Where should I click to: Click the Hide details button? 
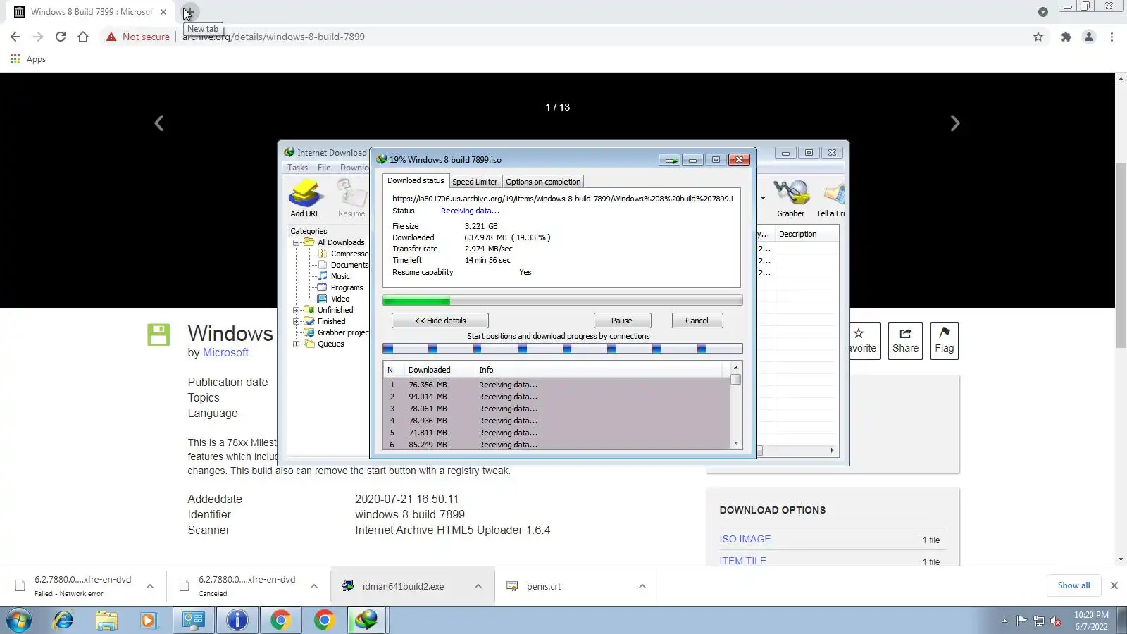(x=440, y=321)
